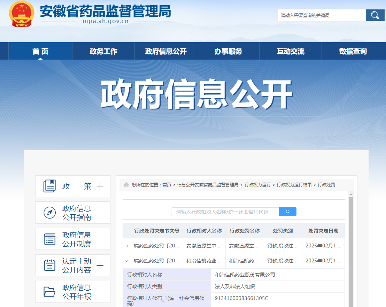Click the 行政权力运行结果 breadcrumb link
386x307 pixels.
click(294, 185)
